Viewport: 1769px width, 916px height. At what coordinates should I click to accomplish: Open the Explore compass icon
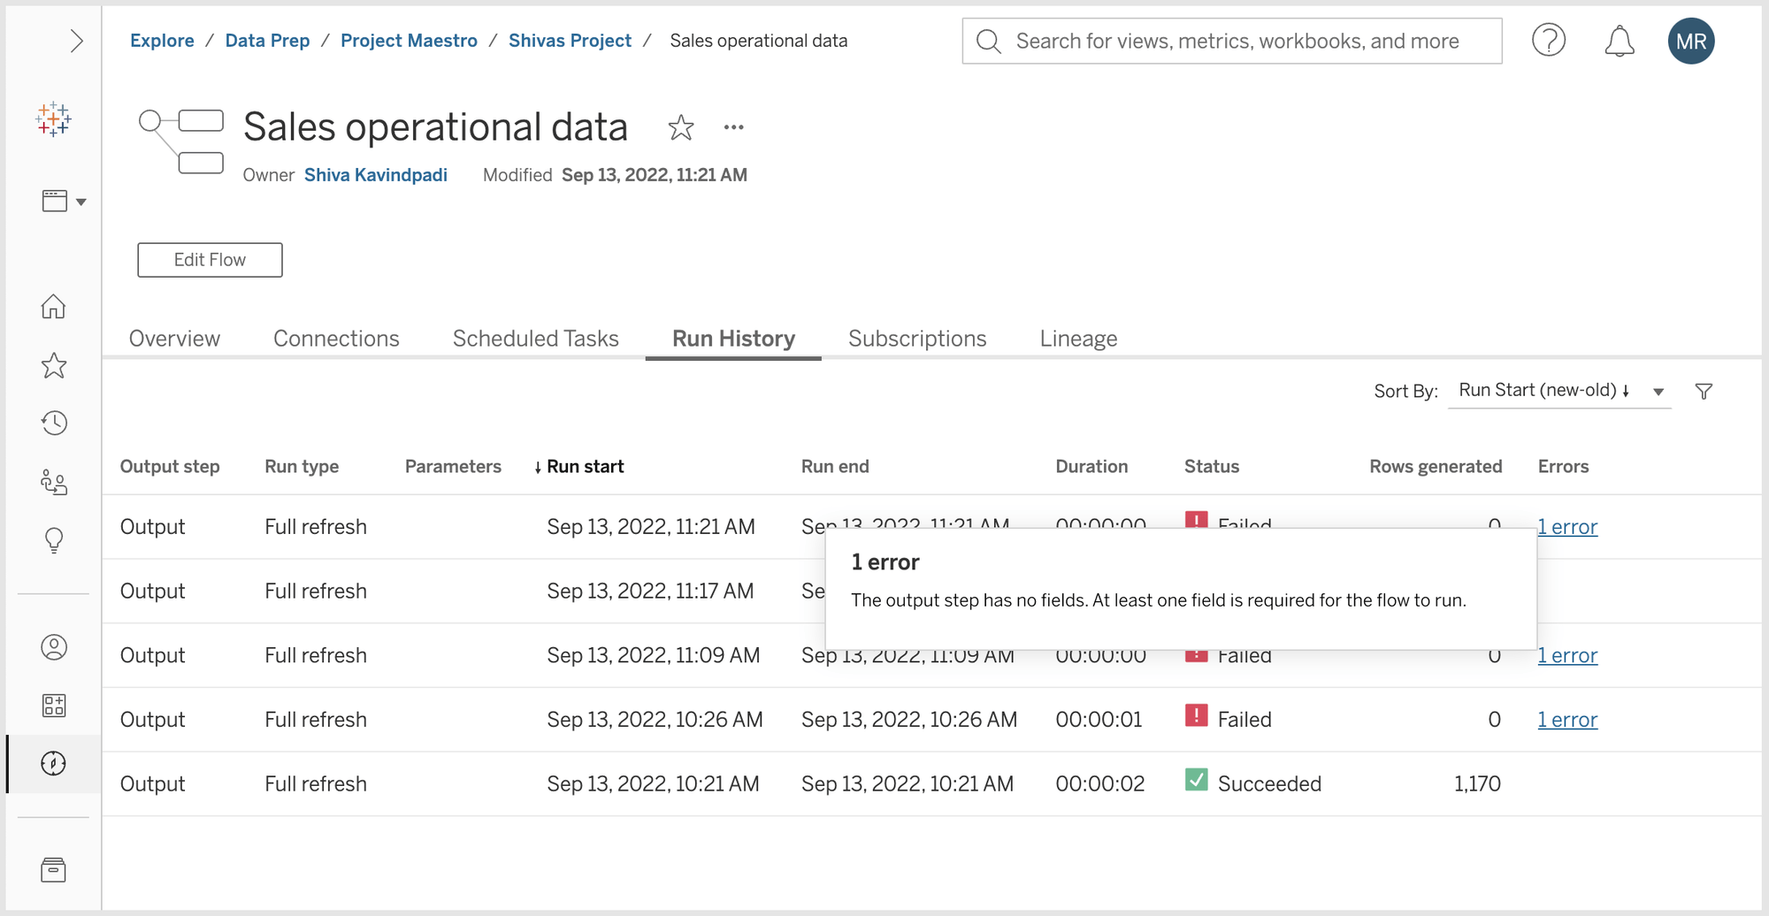coord(54,763)
